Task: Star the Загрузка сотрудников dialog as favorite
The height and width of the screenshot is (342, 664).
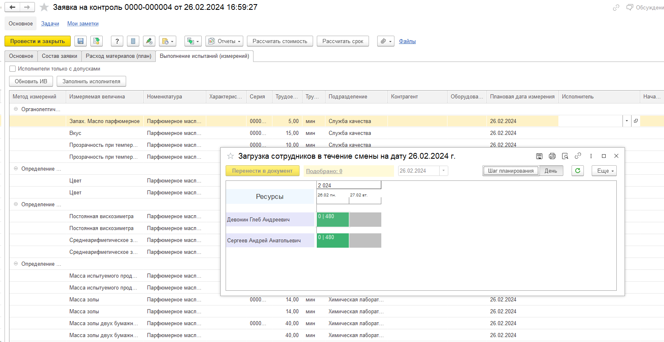Action: pos(231,156)
